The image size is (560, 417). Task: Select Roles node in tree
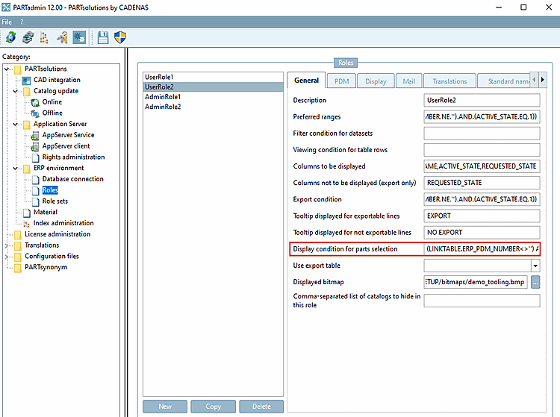click(x=50, y=190)
